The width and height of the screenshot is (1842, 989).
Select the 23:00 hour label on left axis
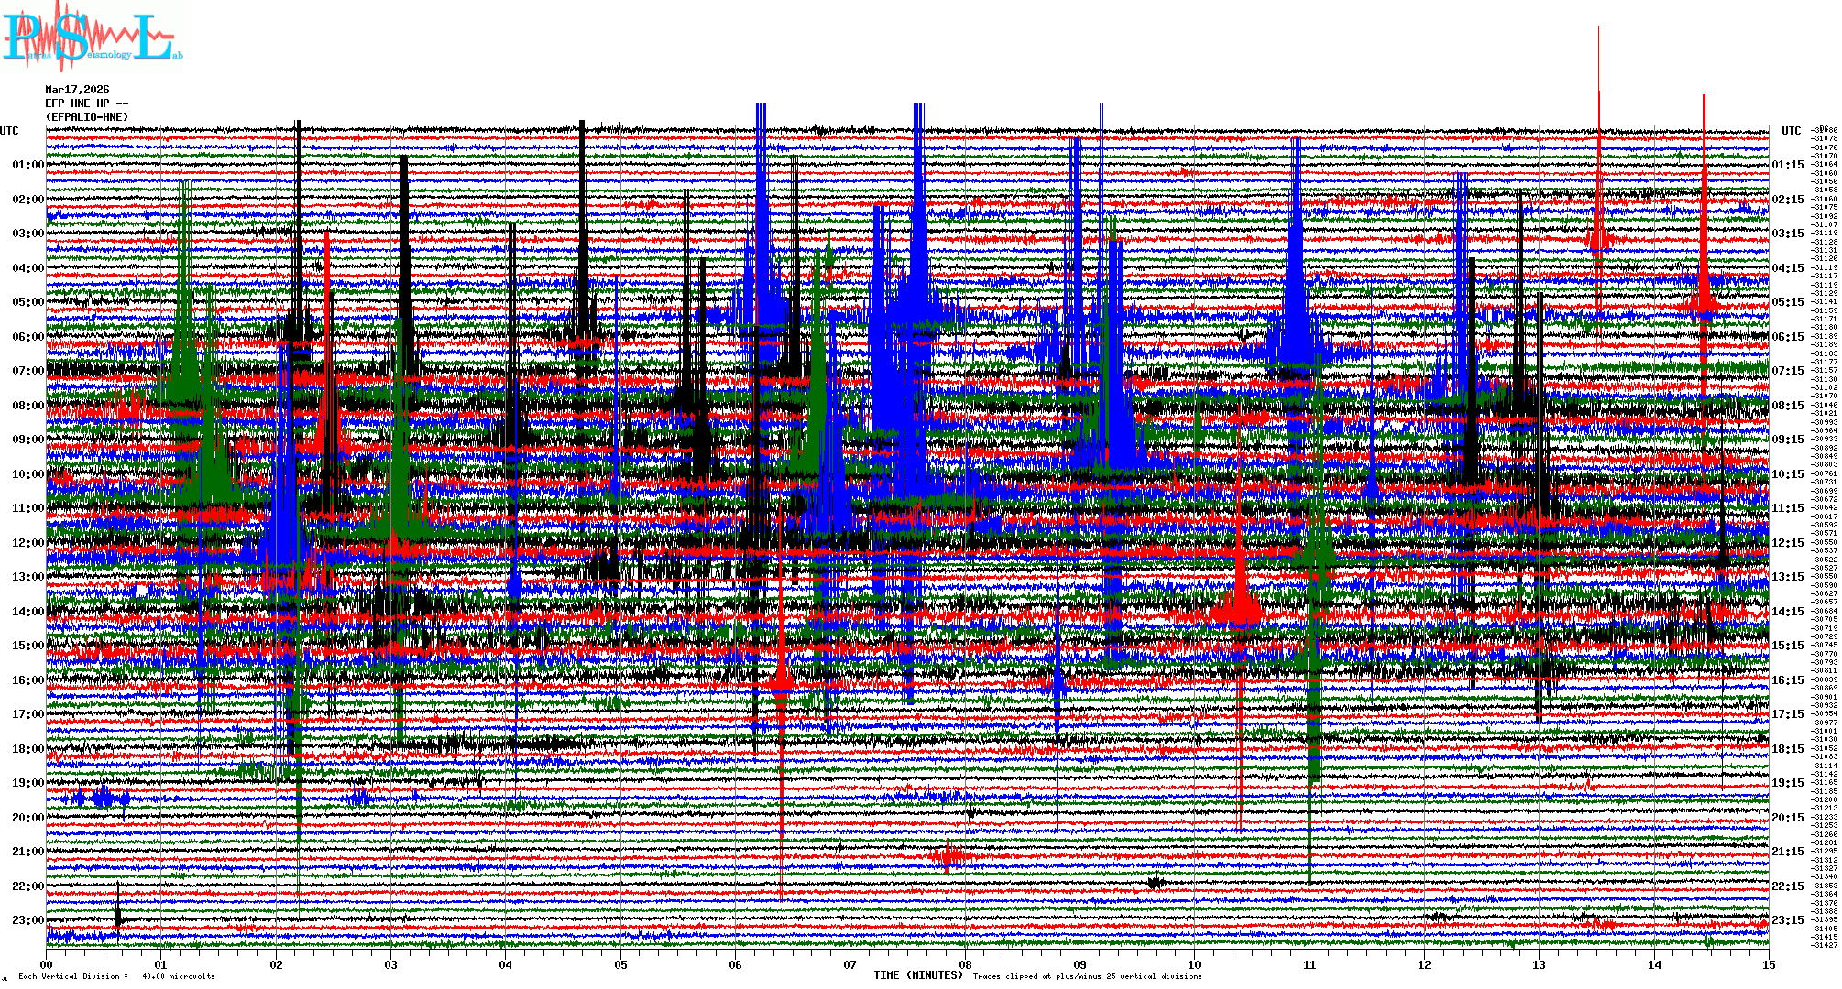pyautogui.click(x=27, y=920)
